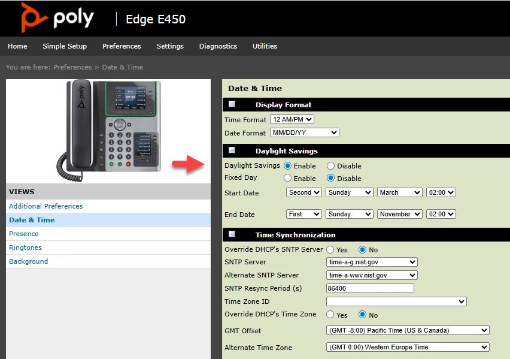Open the Settings menu
The height and width of the screenshot is (359, 510).
[170, 46]
